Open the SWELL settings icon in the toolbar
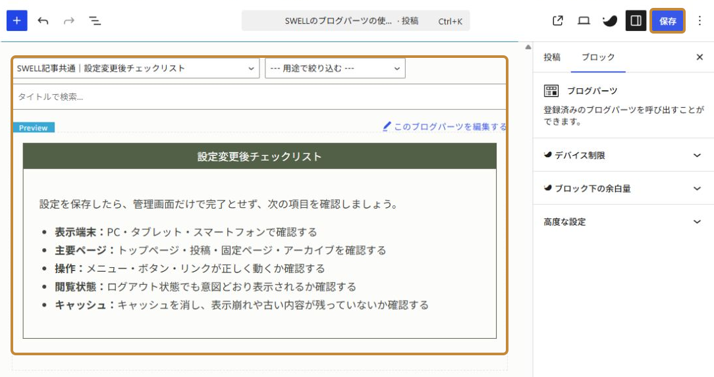The height and width of the screenshot is (377, 714). 610,21
